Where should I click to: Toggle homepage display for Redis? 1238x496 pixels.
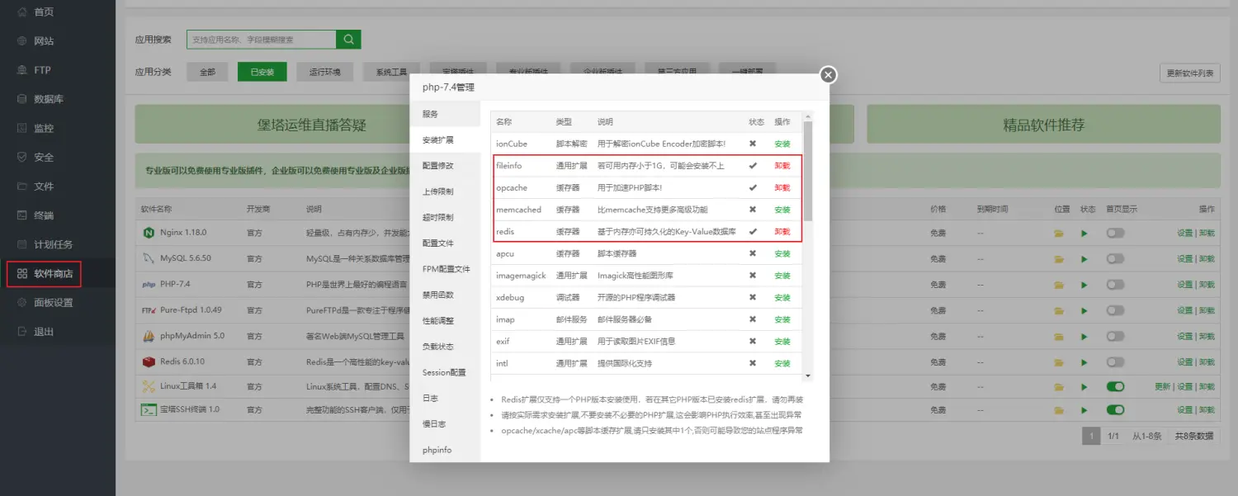click(1115, 362)
